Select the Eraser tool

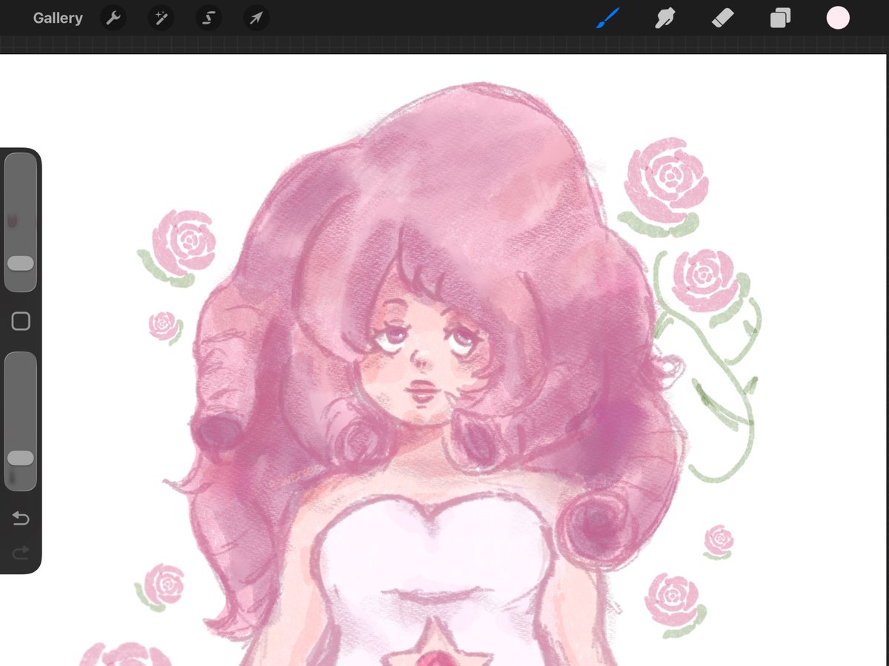(722, 18)
